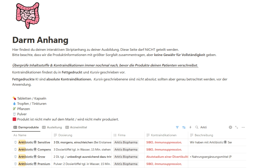Click Dosierung cell '2 DL tgl. / unbedingt ausreichend'

pos(81,157)
